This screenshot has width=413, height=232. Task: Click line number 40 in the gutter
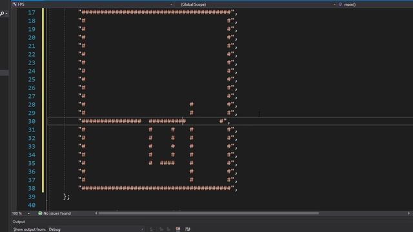pyautogui.click(x=32, y=206)
